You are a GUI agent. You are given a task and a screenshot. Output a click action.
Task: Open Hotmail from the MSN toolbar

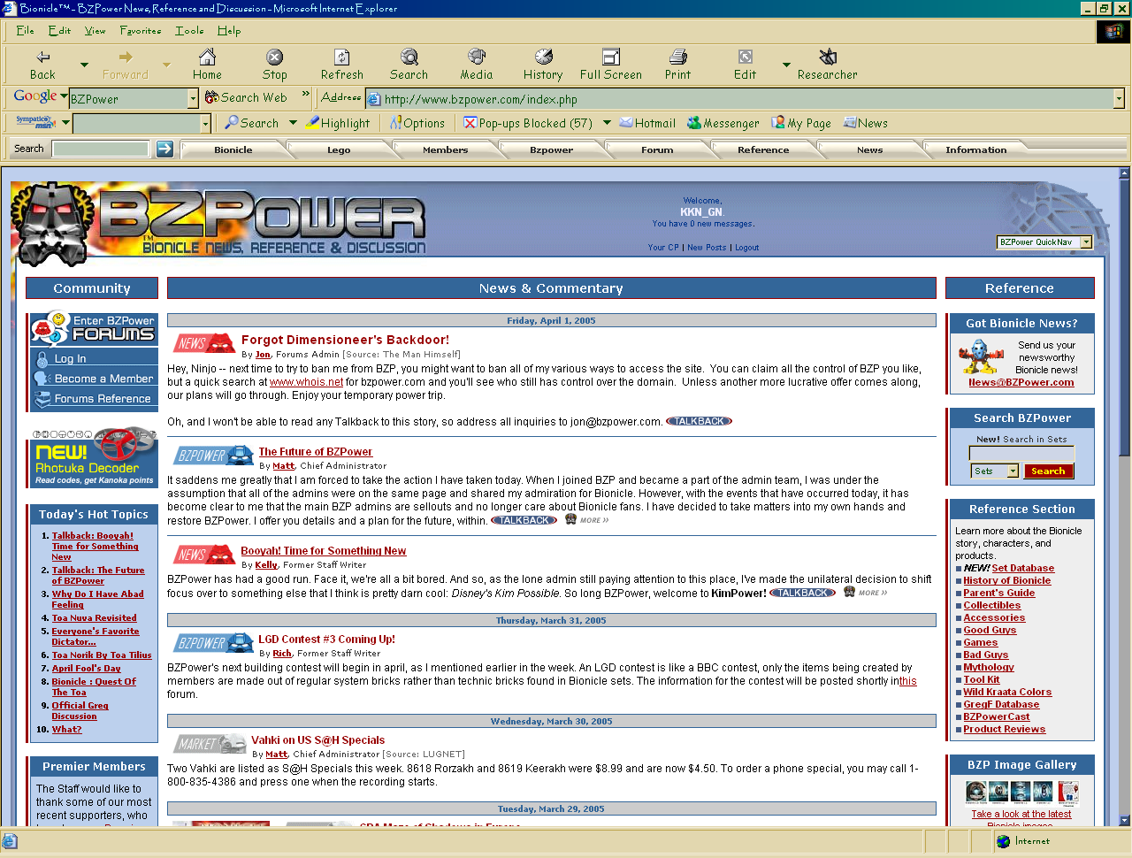click(647, 123)
